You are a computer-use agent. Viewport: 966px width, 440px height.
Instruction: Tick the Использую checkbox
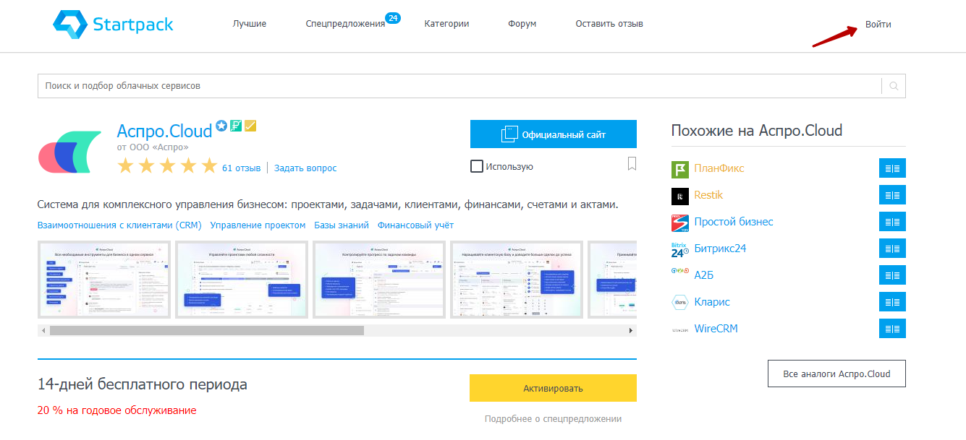click(477, 166)
